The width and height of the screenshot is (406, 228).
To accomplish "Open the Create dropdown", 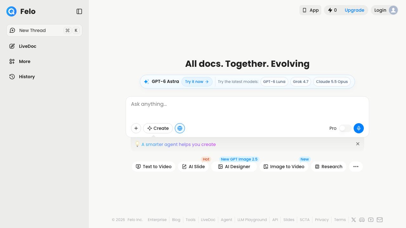I will click(x=158, y=128).
